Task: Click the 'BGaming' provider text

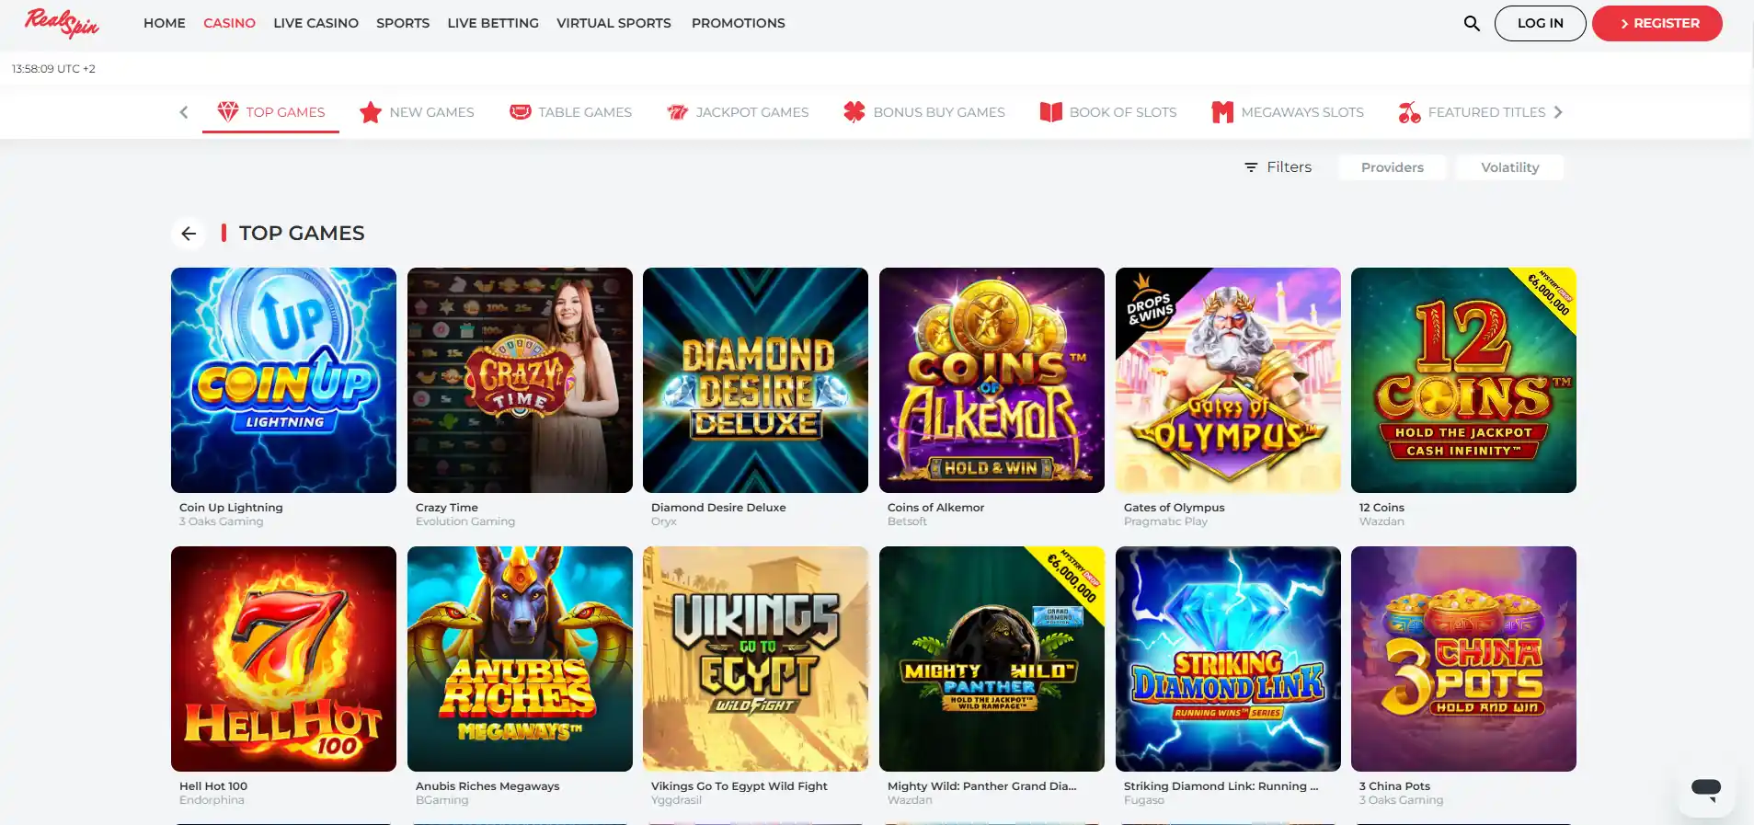Action: pos(441,800)
